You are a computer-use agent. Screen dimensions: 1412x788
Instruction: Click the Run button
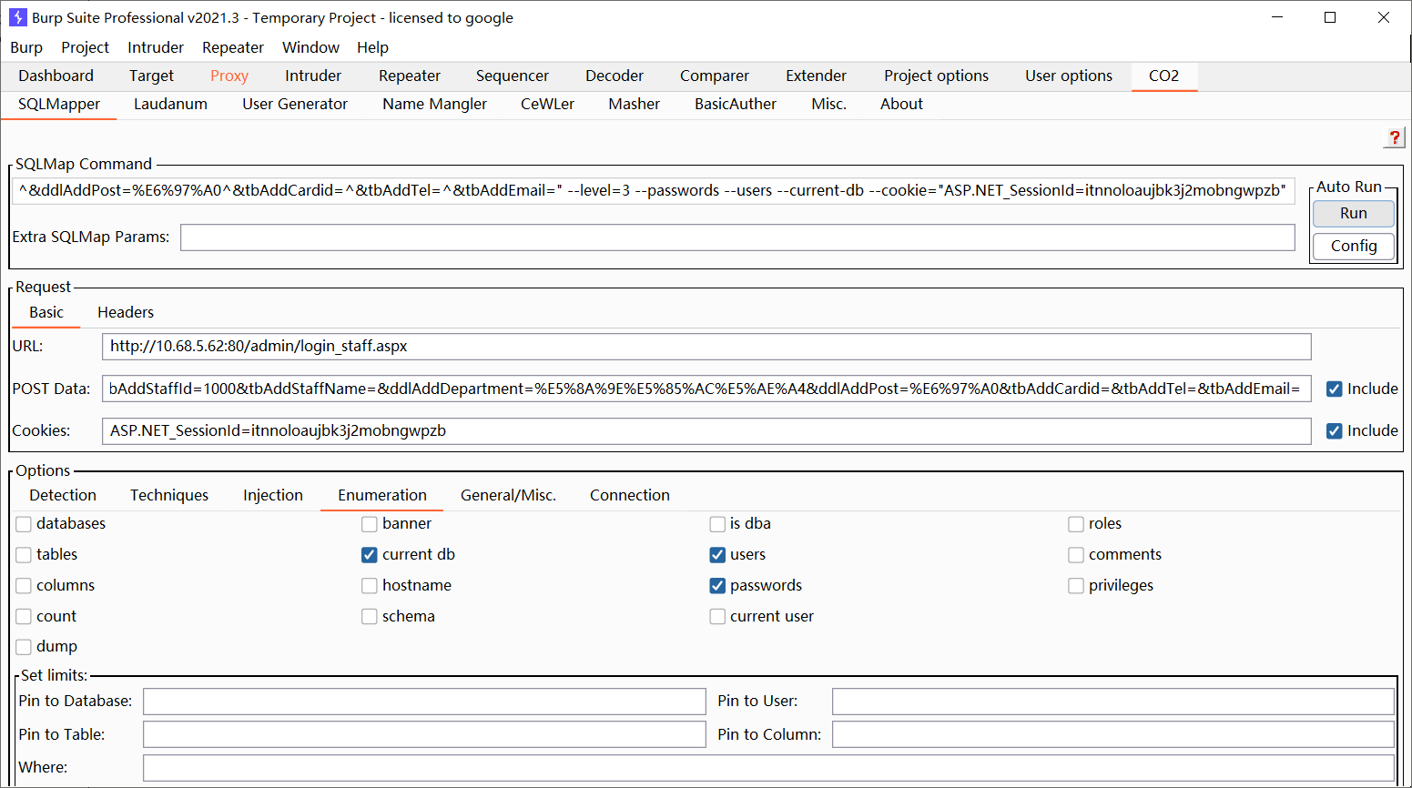click(x=1354, y=213)
